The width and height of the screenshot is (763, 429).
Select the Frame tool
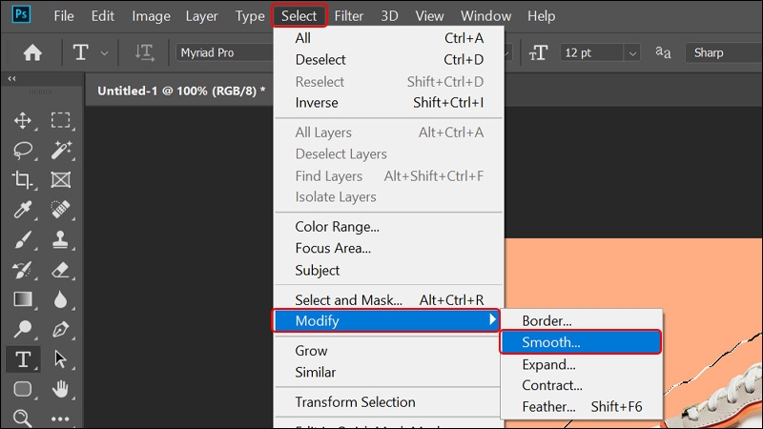[x=61, y=180]
